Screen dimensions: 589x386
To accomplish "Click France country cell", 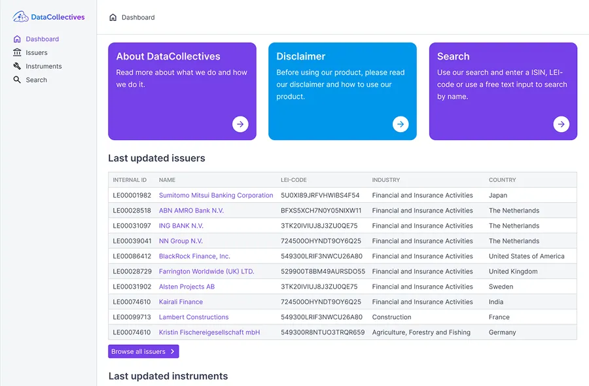I will pos(499,317).
